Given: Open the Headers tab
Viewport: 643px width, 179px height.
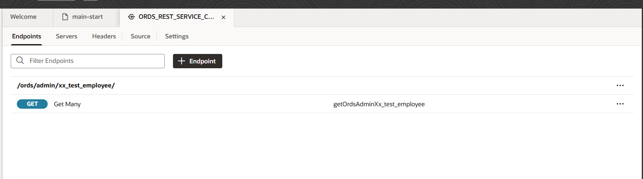Looking at the screenshot, I should tap(104, 36).
